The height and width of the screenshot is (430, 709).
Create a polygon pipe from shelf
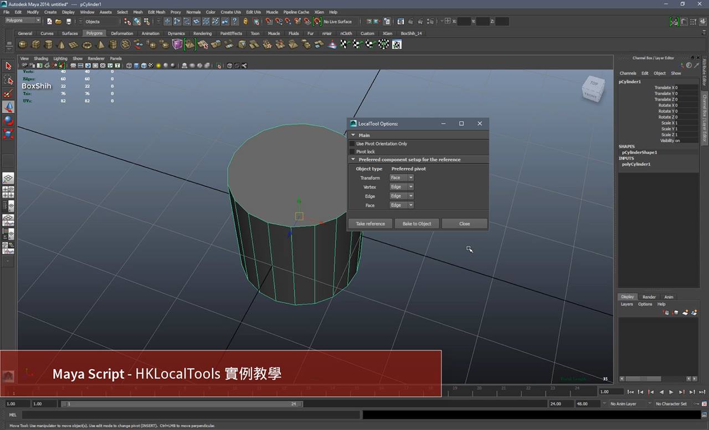114,44
